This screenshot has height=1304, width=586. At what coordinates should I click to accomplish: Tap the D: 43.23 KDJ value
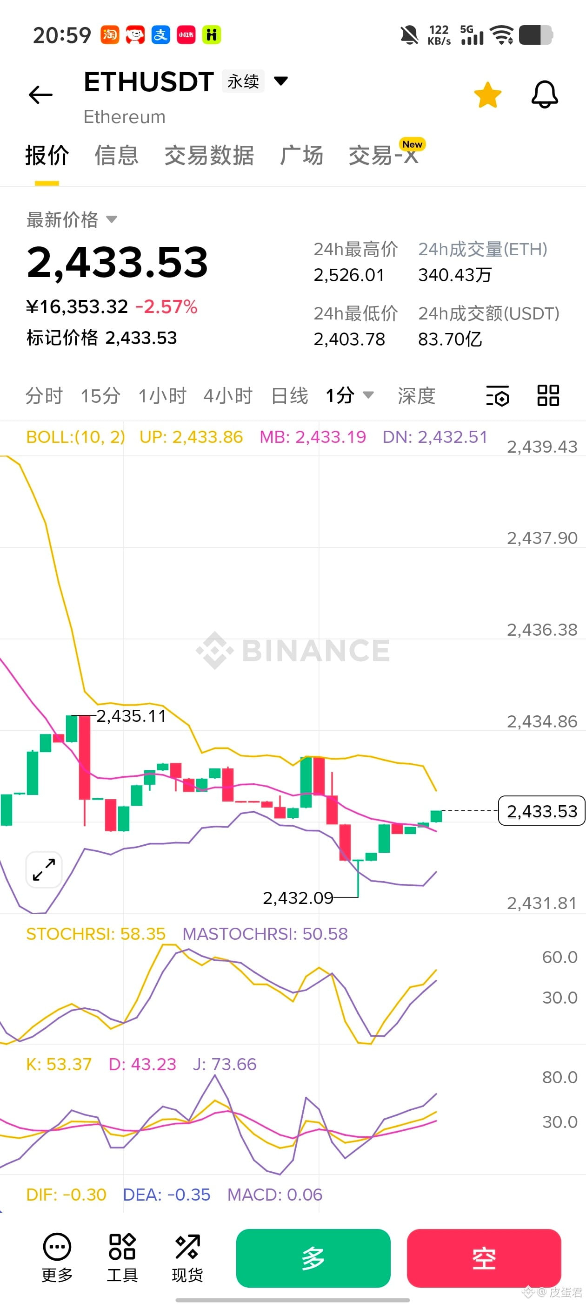click(143, 1064)
